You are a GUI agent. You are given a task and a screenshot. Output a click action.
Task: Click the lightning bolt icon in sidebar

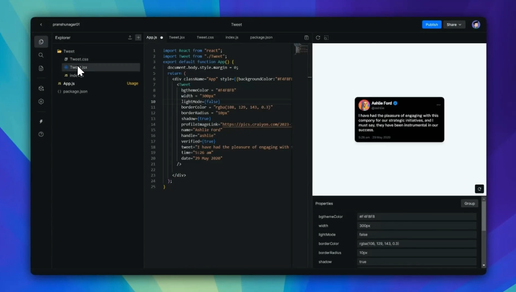(x=41, y=121)
